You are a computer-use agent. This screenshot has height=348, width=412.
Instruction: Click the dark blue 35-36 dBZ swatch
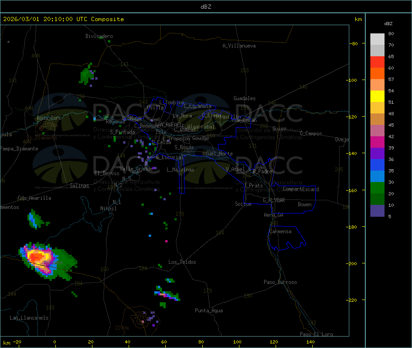[x=377, y=165]
